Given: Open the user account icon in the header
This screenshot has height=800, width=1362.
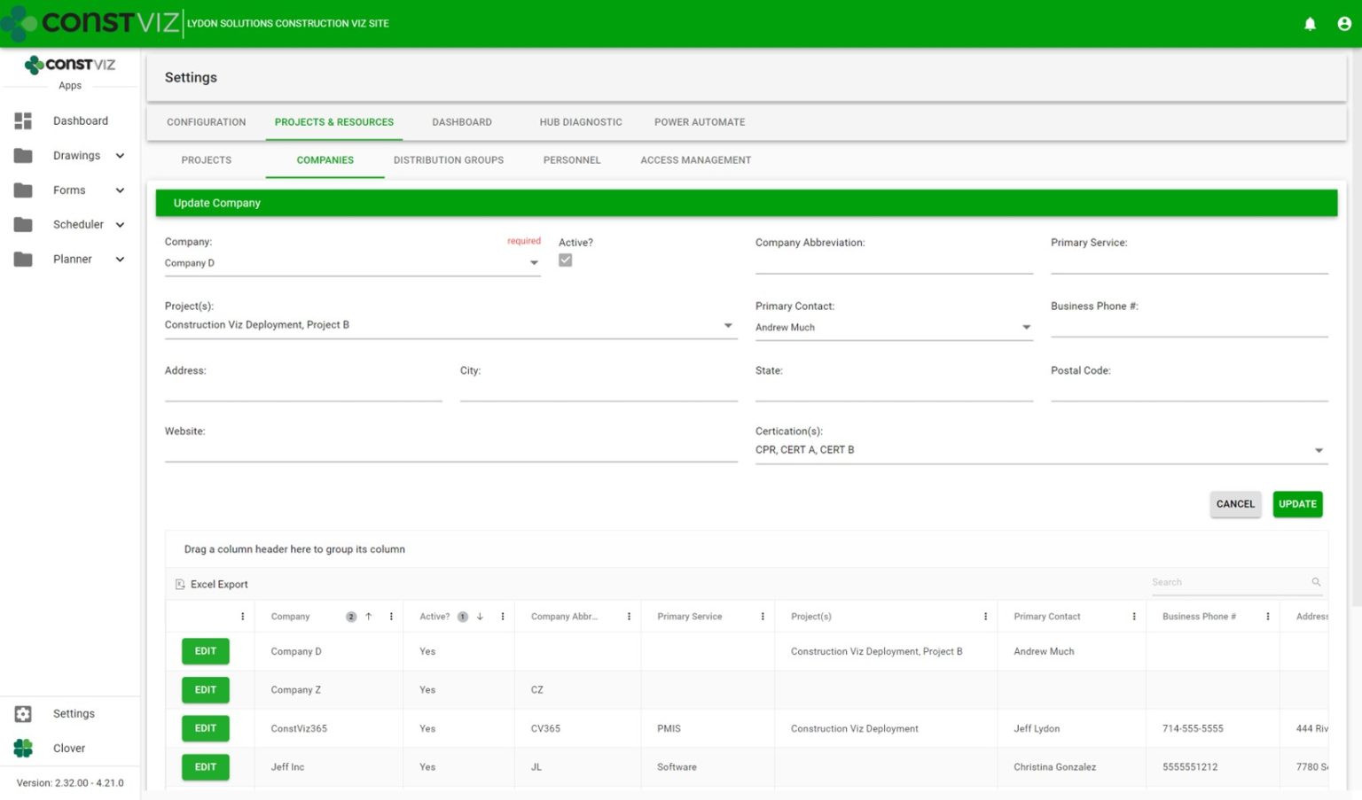Looking at the screenshot, I should pyautogui.click(x=1343, y=24).
